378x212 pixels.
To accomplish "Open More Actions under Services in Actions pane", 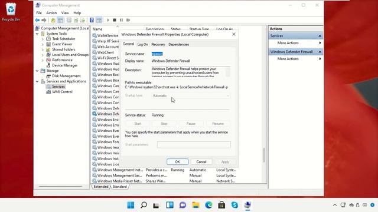I will [288, 43].
